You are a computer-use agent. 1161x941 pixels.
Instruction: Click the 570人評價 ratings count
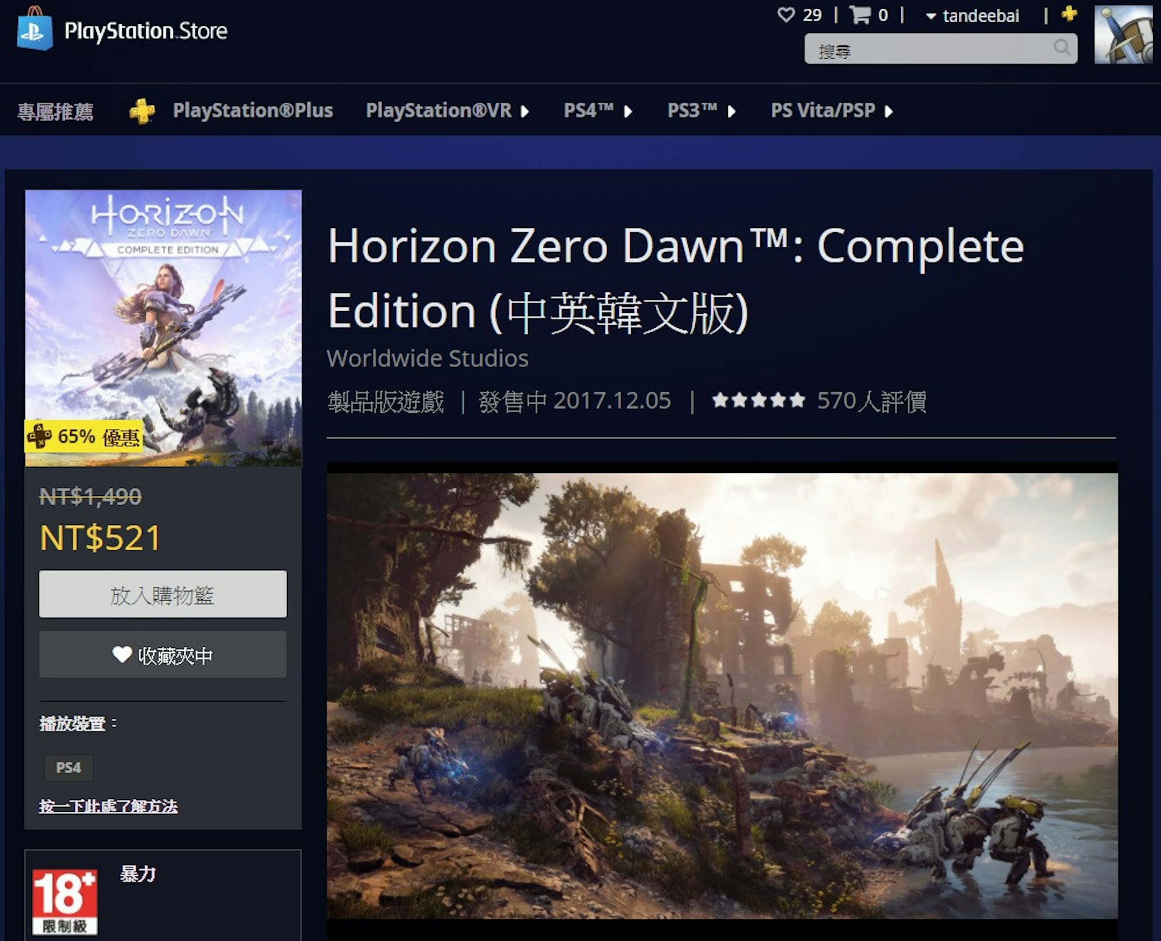(871, 401)
